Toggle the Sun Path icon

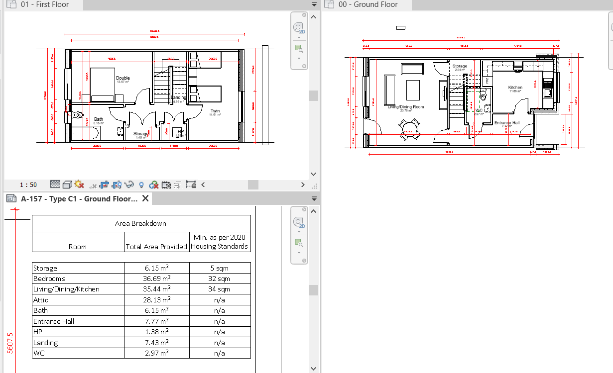tap(79, 185)
